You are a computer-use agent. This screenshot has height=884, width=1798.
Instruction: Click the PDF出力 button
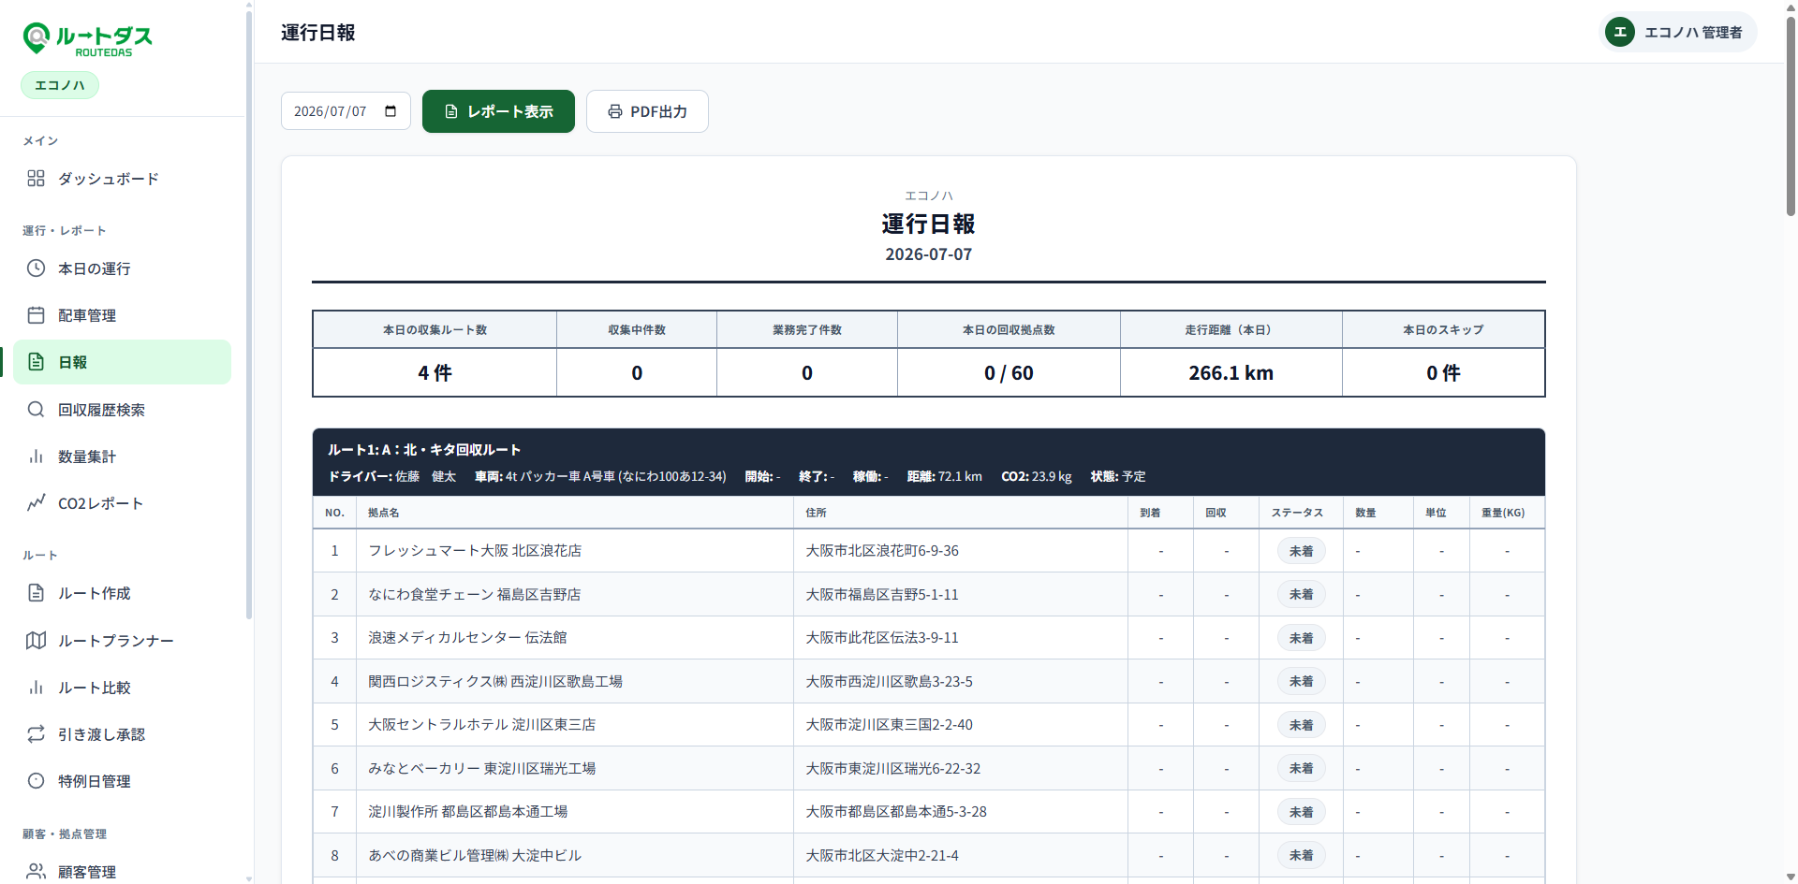coord(647,111)
